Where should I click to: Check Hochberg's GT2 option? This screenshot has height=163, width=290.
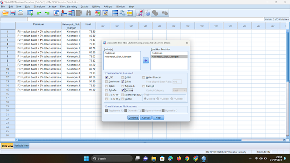click(x=122, y=95)
